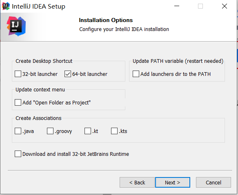Screen dimensions: 238x195
Task: Close the IntelliJ IDEA Setup window
Action: 225,6
